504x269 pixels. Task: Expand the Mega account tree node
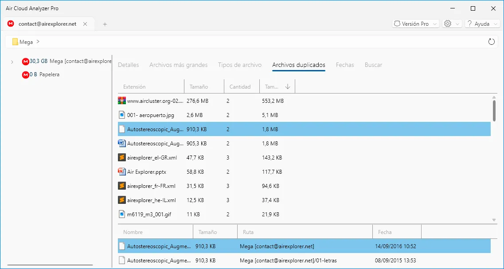point(12,62)
